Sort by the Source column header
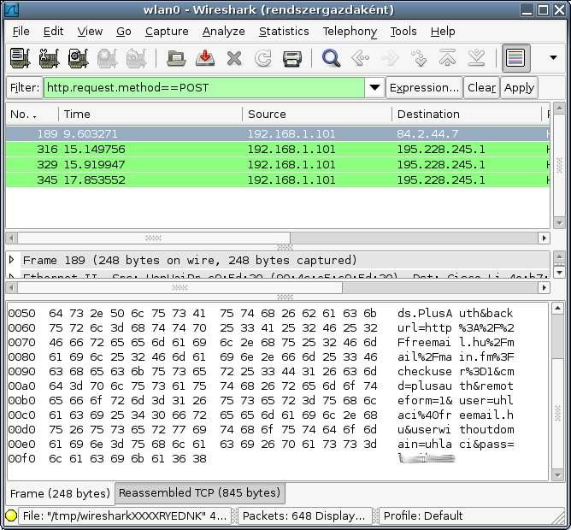 tap(317, 114)
